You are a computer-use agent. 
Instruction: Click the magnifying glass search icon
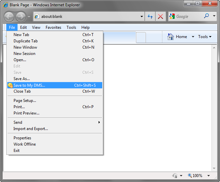click(x=206, y=16)
